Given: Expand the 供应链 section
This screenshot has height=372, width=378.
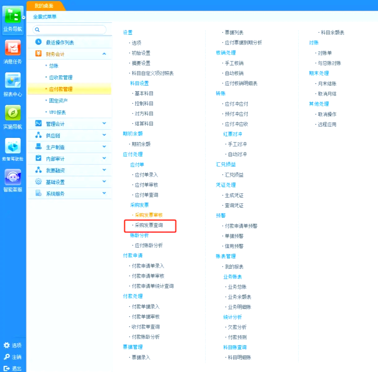Looking at the screenshot, I should pos(104,135).
